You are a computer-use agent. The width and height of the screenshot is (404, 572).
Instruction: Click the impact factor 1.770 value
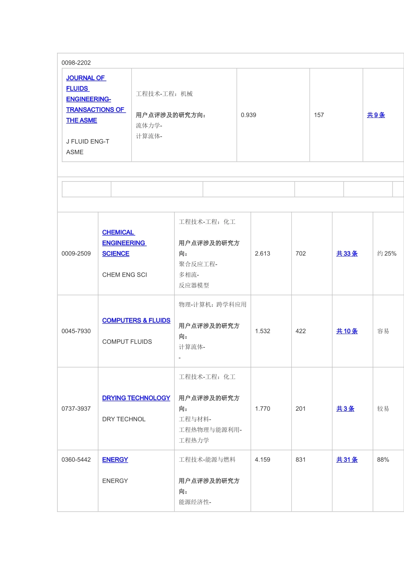pyautogui.click(x=262, y=409)
